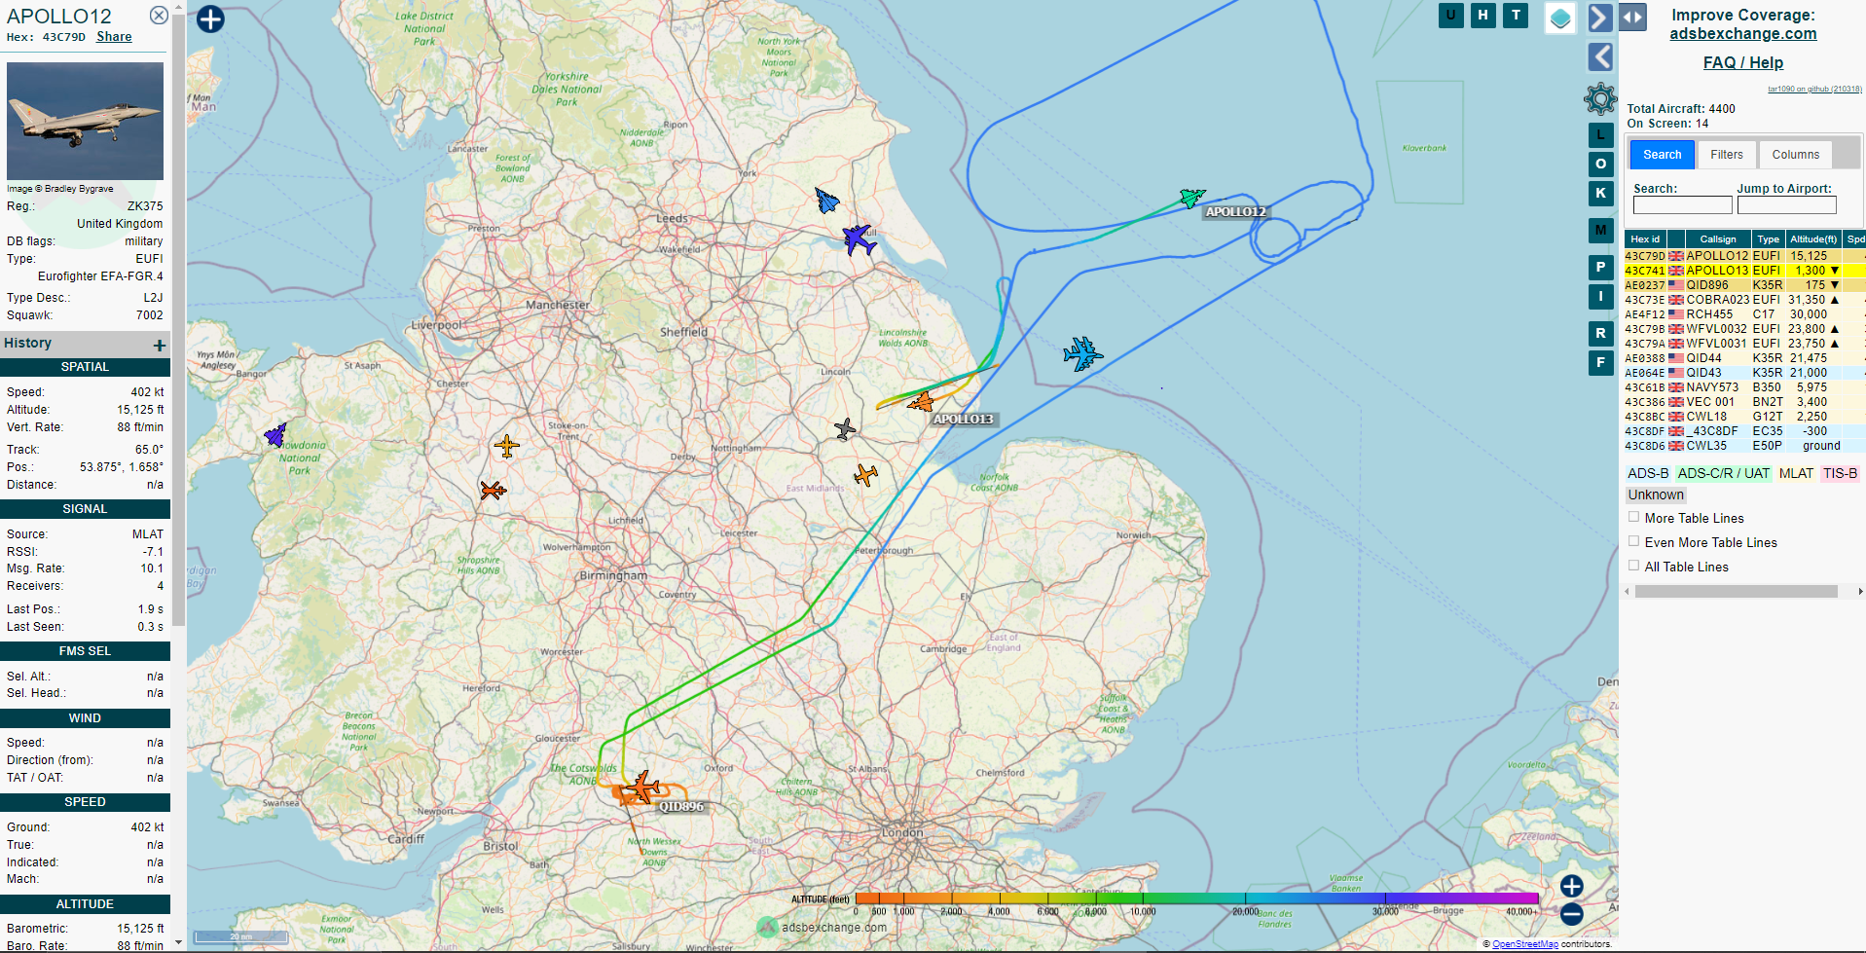Toggle the O map option button
1866x953 pixels.
(1600, 165)
